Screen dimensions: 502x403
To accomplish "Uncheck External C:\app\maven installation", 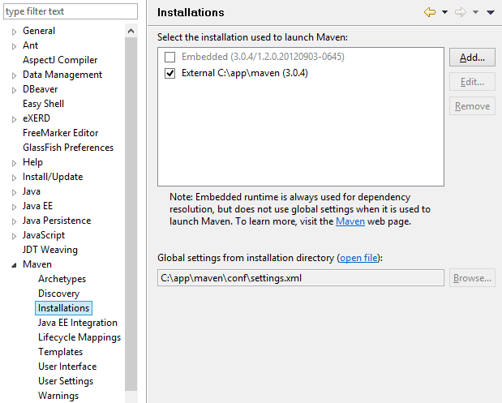I will [x=169, y=74].
